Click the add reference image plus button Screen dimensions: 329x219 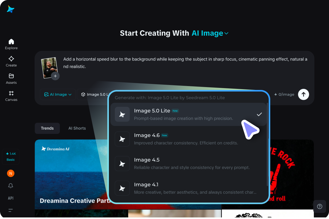pos(55,76)
